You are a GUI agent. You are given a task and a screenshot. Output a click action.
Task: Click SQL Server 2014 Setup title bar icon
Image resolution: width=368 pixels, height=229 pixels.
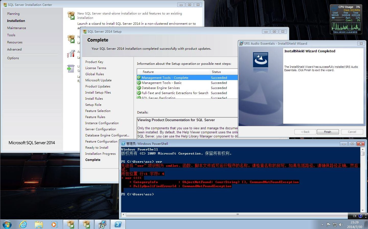(x=85, y=32)
